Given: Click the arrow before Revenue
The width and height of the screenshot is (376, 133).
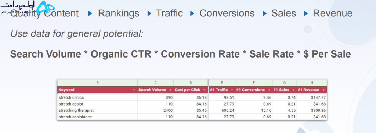Looking at the screenshot, I should point(306,14).
